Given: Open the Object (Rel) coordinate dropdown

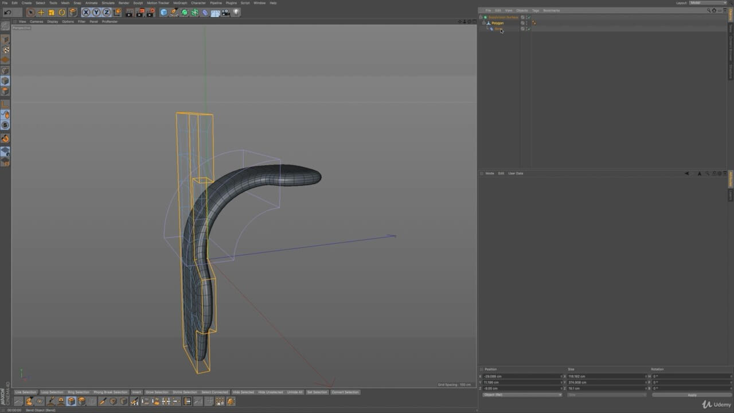Looking at the screenshot, I should [x=522, y=395].
